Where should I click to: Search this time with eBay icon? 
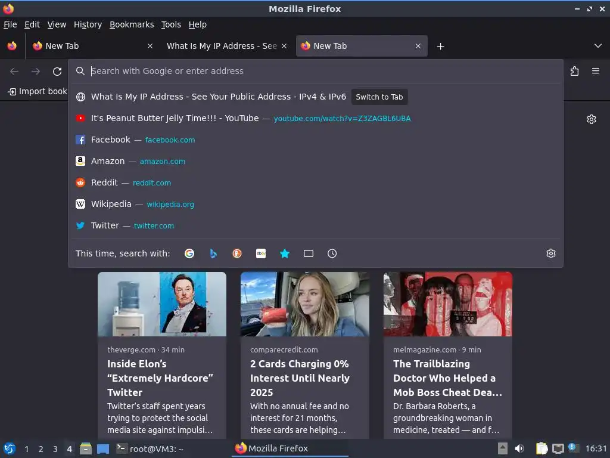261,253
